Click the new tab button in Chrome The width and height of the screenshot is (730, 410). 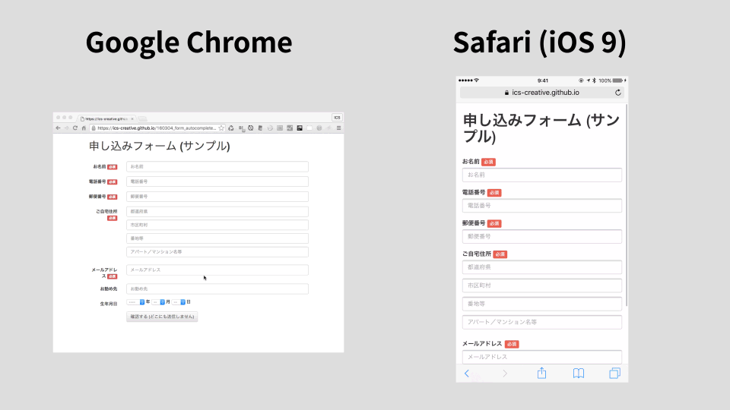142,118
